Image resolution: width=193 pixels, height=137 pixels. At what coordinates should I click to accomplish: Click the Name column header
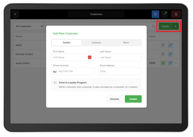[19, 36]
